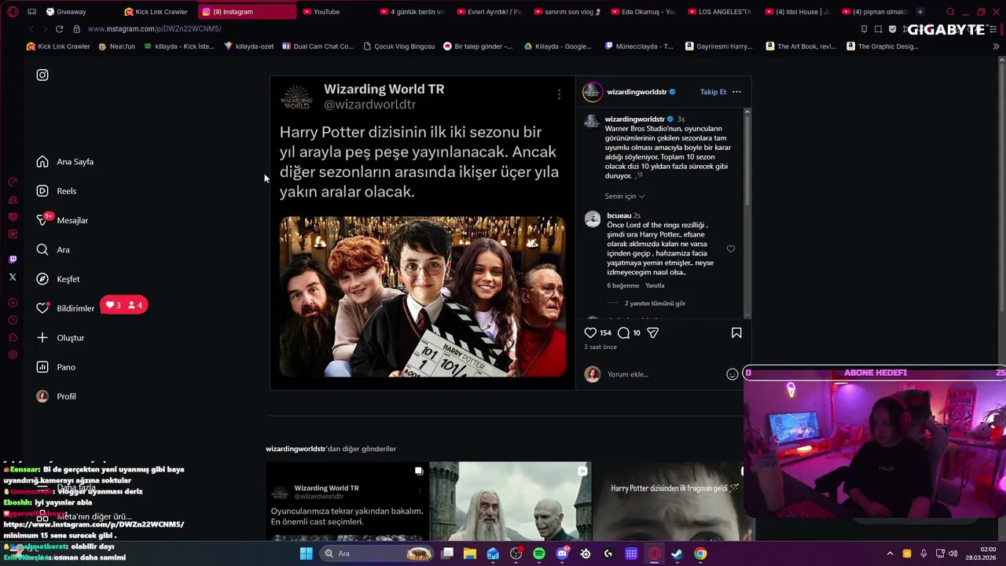Open bcueau's profile from comment

619,215
